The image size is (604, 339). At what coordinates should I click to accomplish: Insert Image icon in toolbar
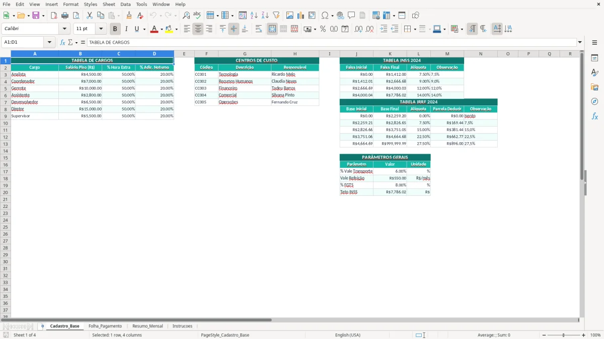[x=290, y=16]
